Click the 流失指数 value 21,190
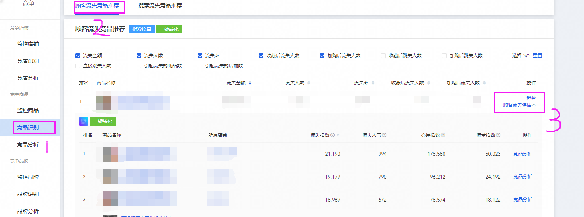584x217 pixels. (x=332, y=154)
